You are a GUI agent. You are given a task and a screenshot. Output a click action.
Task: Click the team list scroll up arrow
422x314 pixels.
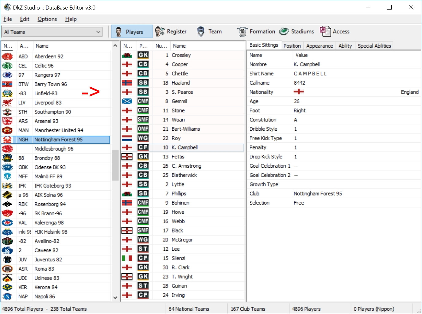tap(115, 46)
